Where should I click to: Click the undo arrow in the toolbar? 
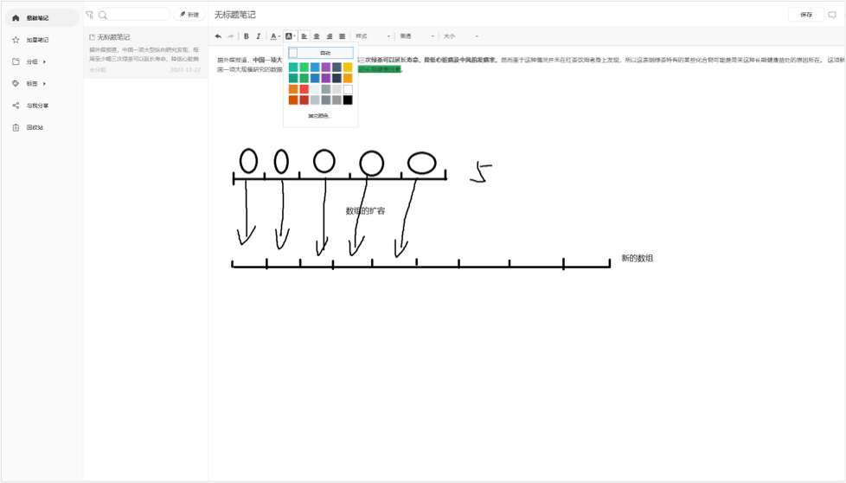click(218, 36)
